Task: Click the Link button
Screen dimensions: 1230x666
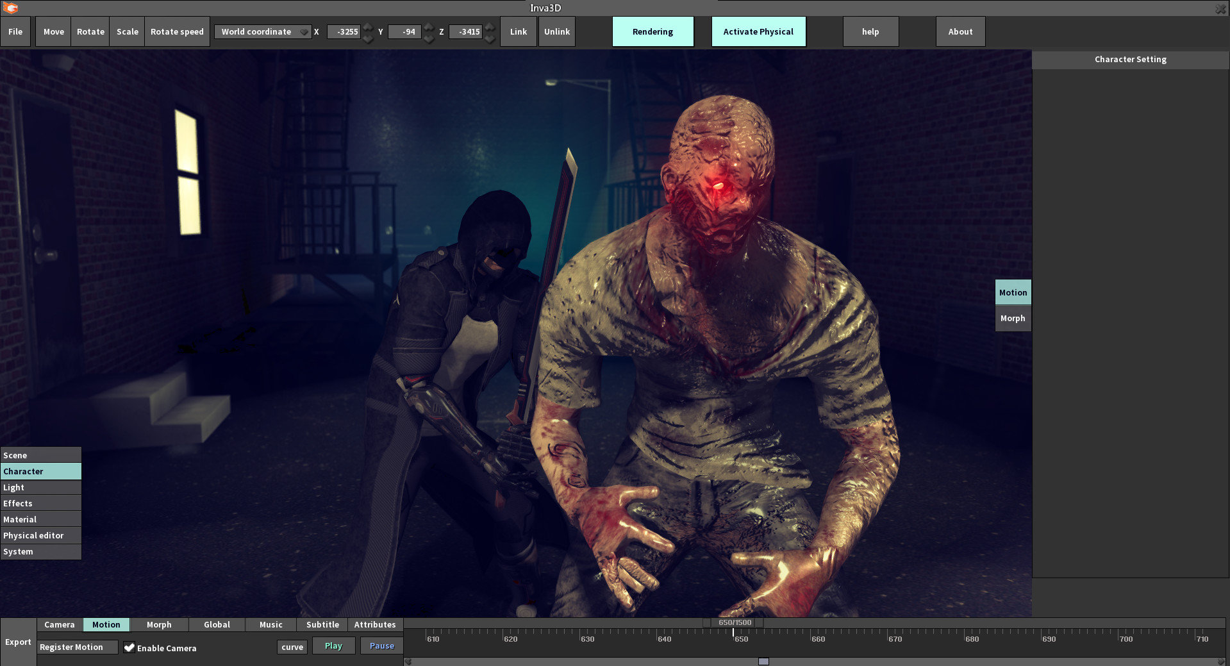Action: [518, 31]
